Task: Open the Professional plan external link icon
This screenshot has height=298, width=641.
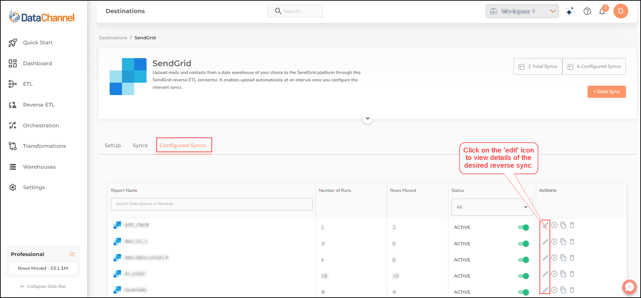Action: (72, 254)
